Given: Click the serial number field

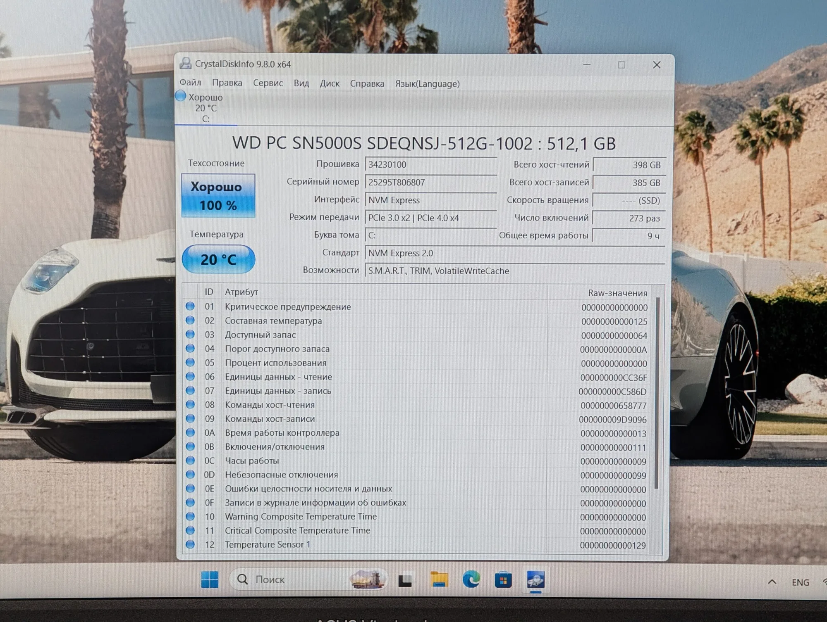Looking at the screenshot, I should click(431, 183).
